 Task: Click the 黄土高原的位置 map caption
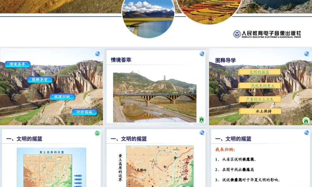pos(52,152)
